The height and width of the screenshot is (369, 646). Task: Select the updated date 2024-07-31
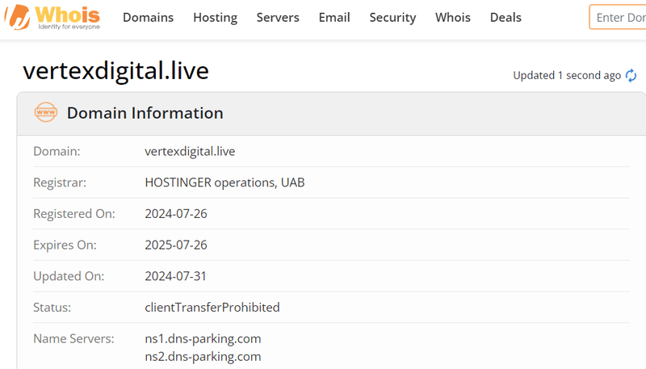(175, 276)
